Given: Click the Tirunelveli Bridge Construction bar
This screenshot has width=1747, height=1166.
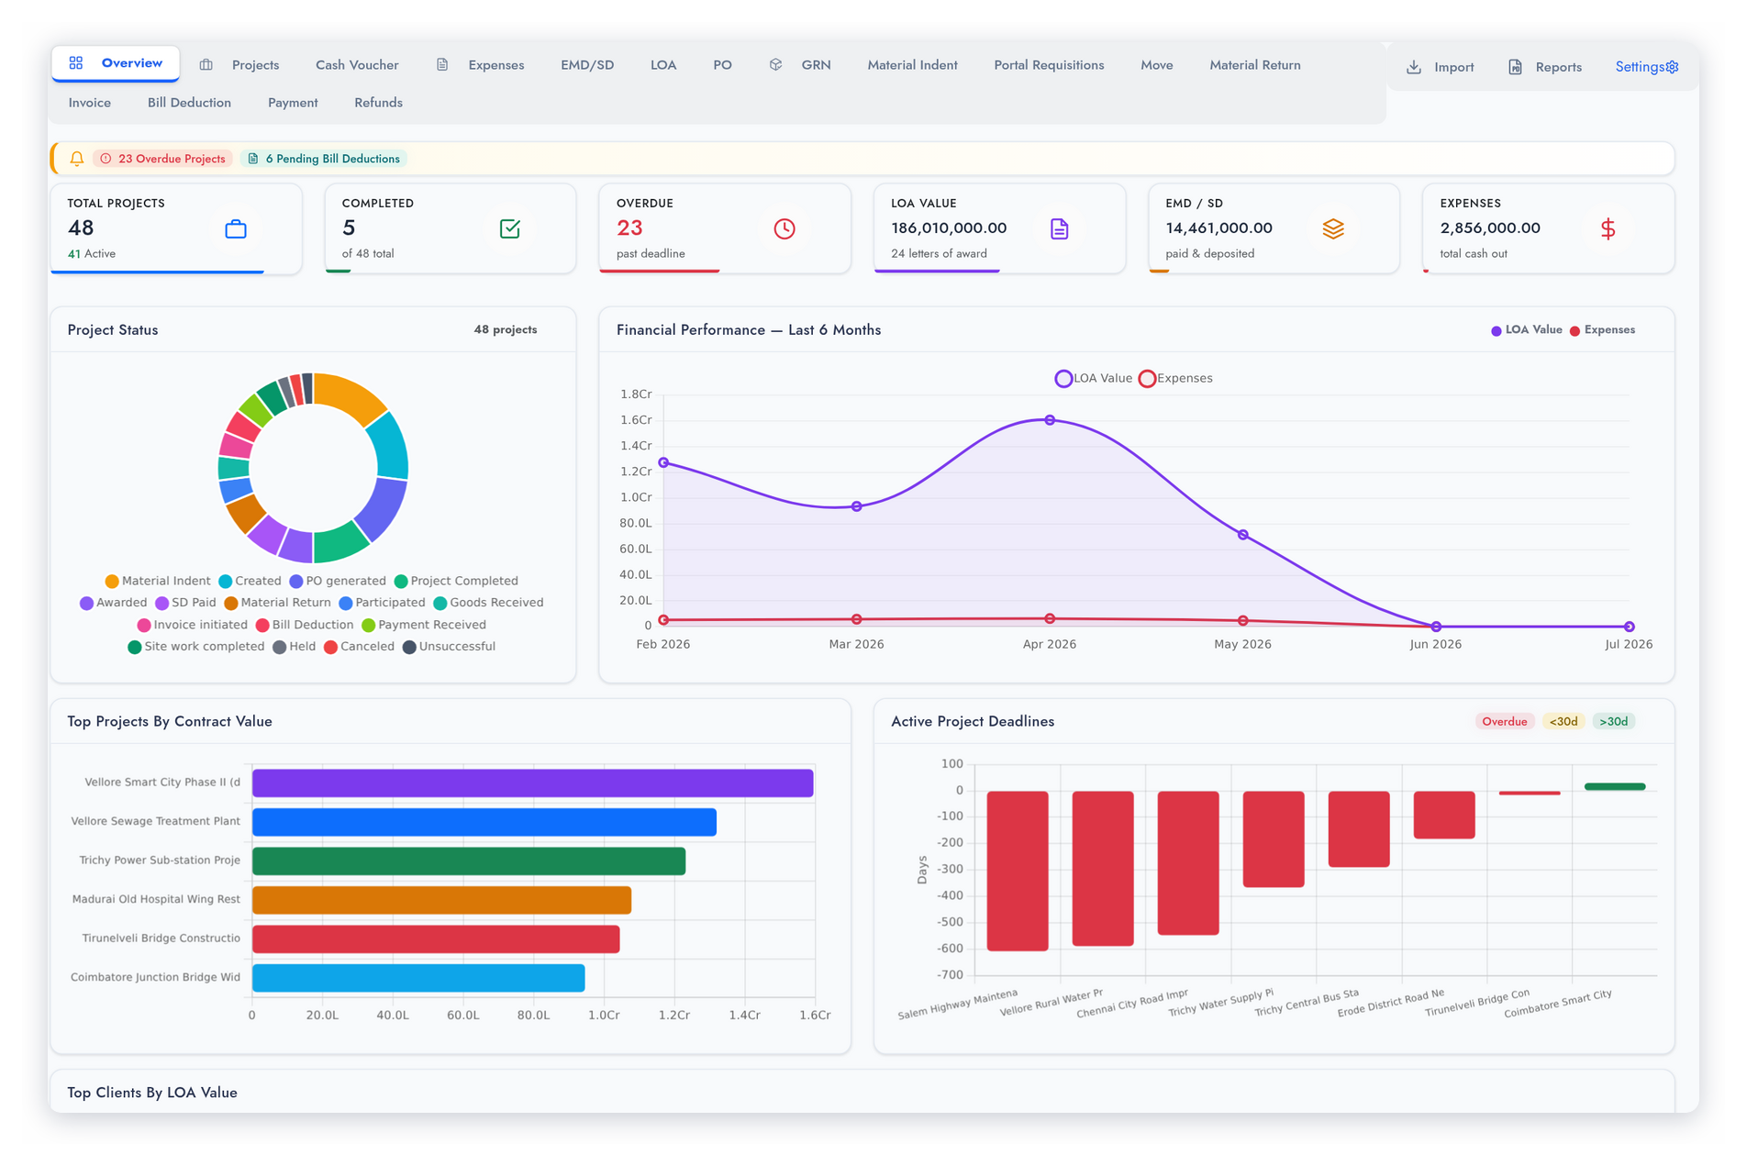Looking at the screenshot, I should point(436,939).
